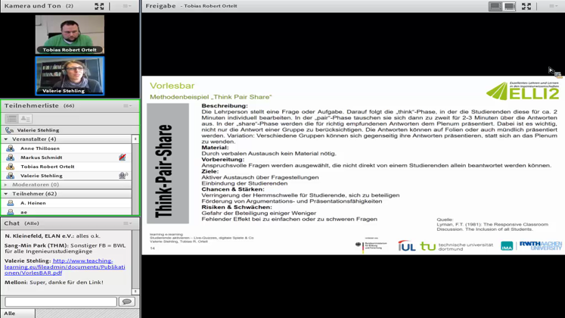Click the phone speaker icon beside Valerie Stehling
565x318 pixels.
coord(9,130)
